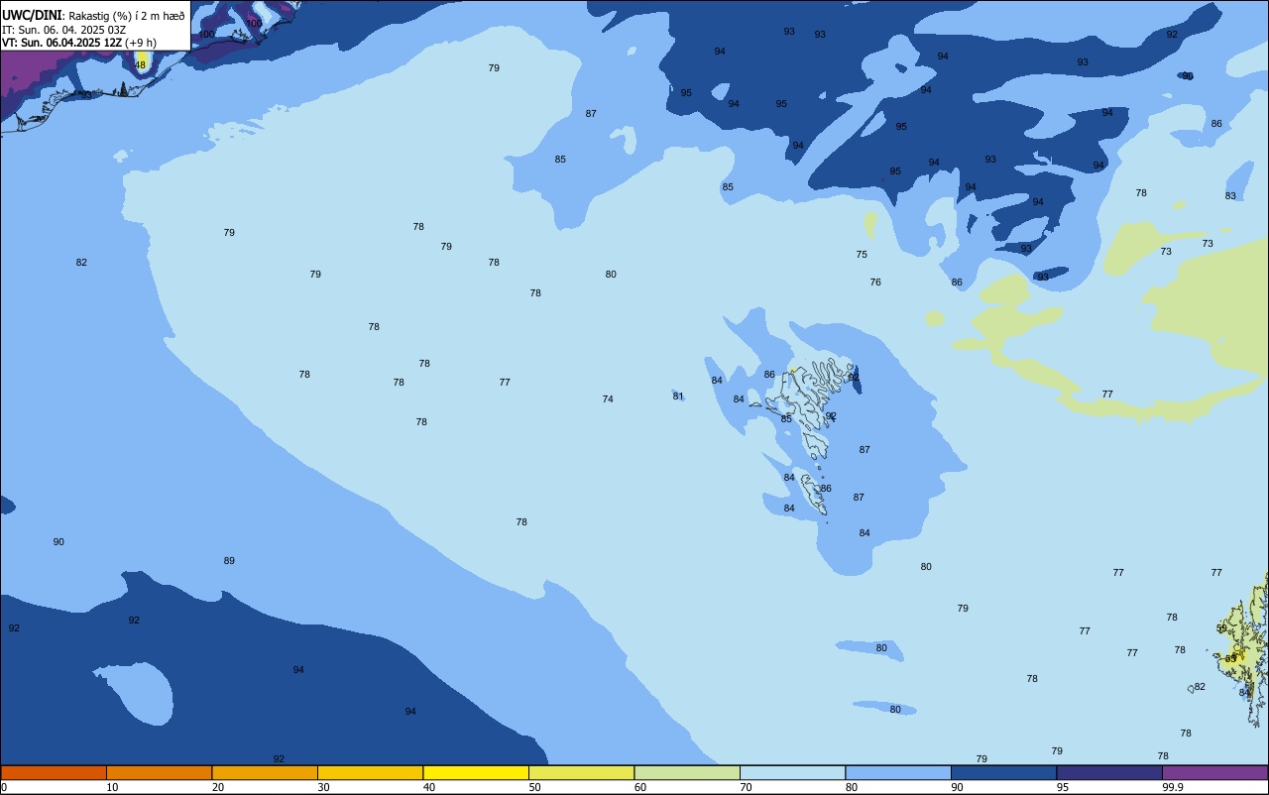Select the orange 10–20 legend color segment
The width and height of the screenshot is (1269, 795).
(159, 772)
